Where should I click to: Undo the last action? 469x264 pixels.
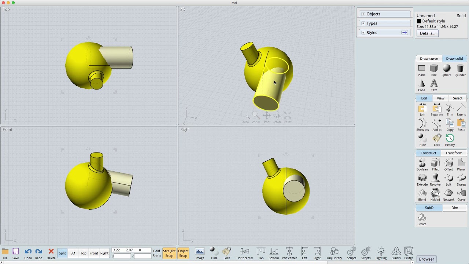(x=28, y=253)
